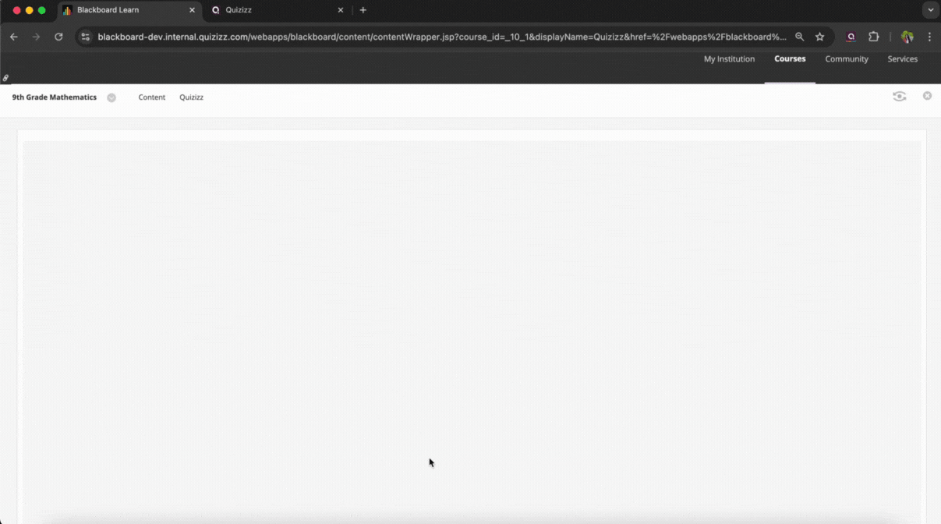Image resolution: width=941 pixels, height=524 pixels.
Task: Open the Extensions puzzle menu
Action: coord(873,37)
